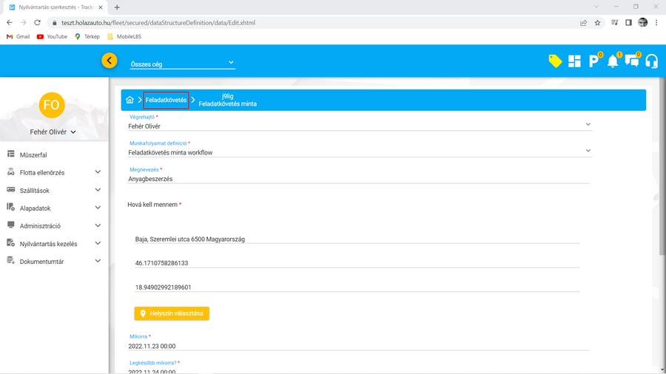This screenshot has height=374, width=666.
Task: Open the dashboard tiles icon
Action: click(574, 61)
